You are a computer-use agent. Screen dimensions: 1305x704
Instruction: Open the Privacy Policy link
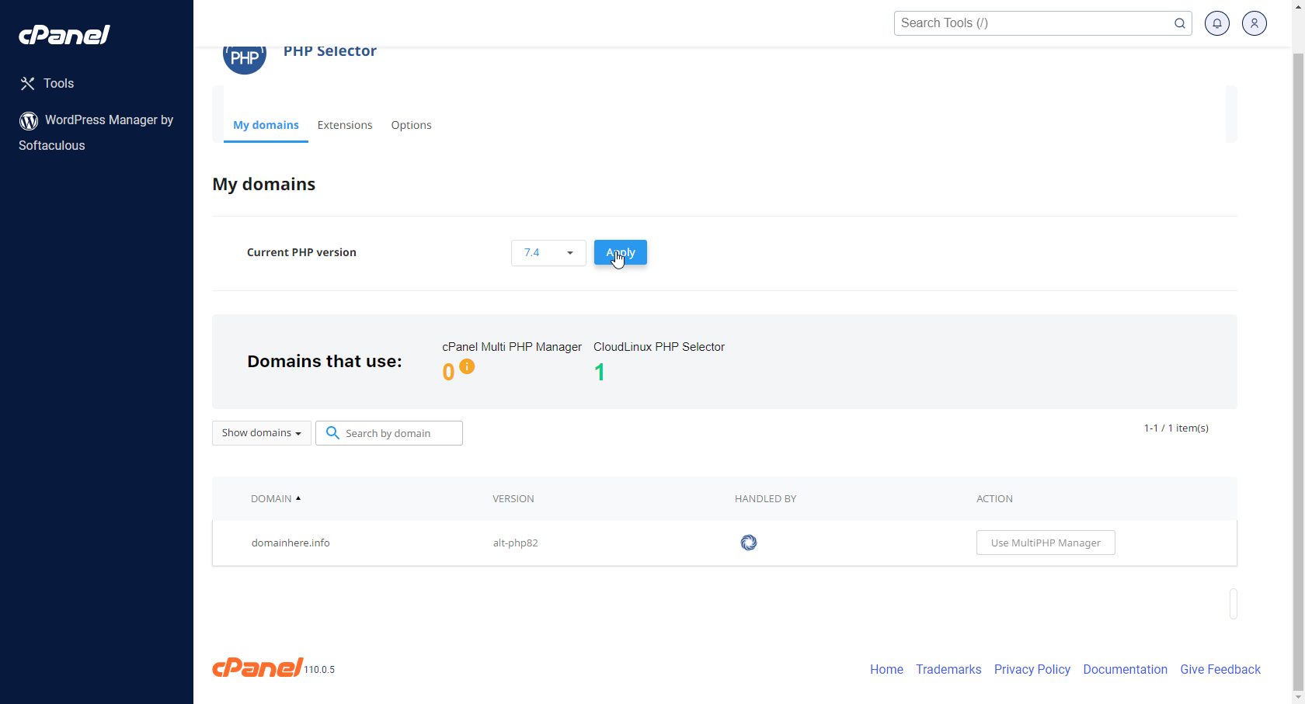tap(1032, 669)
